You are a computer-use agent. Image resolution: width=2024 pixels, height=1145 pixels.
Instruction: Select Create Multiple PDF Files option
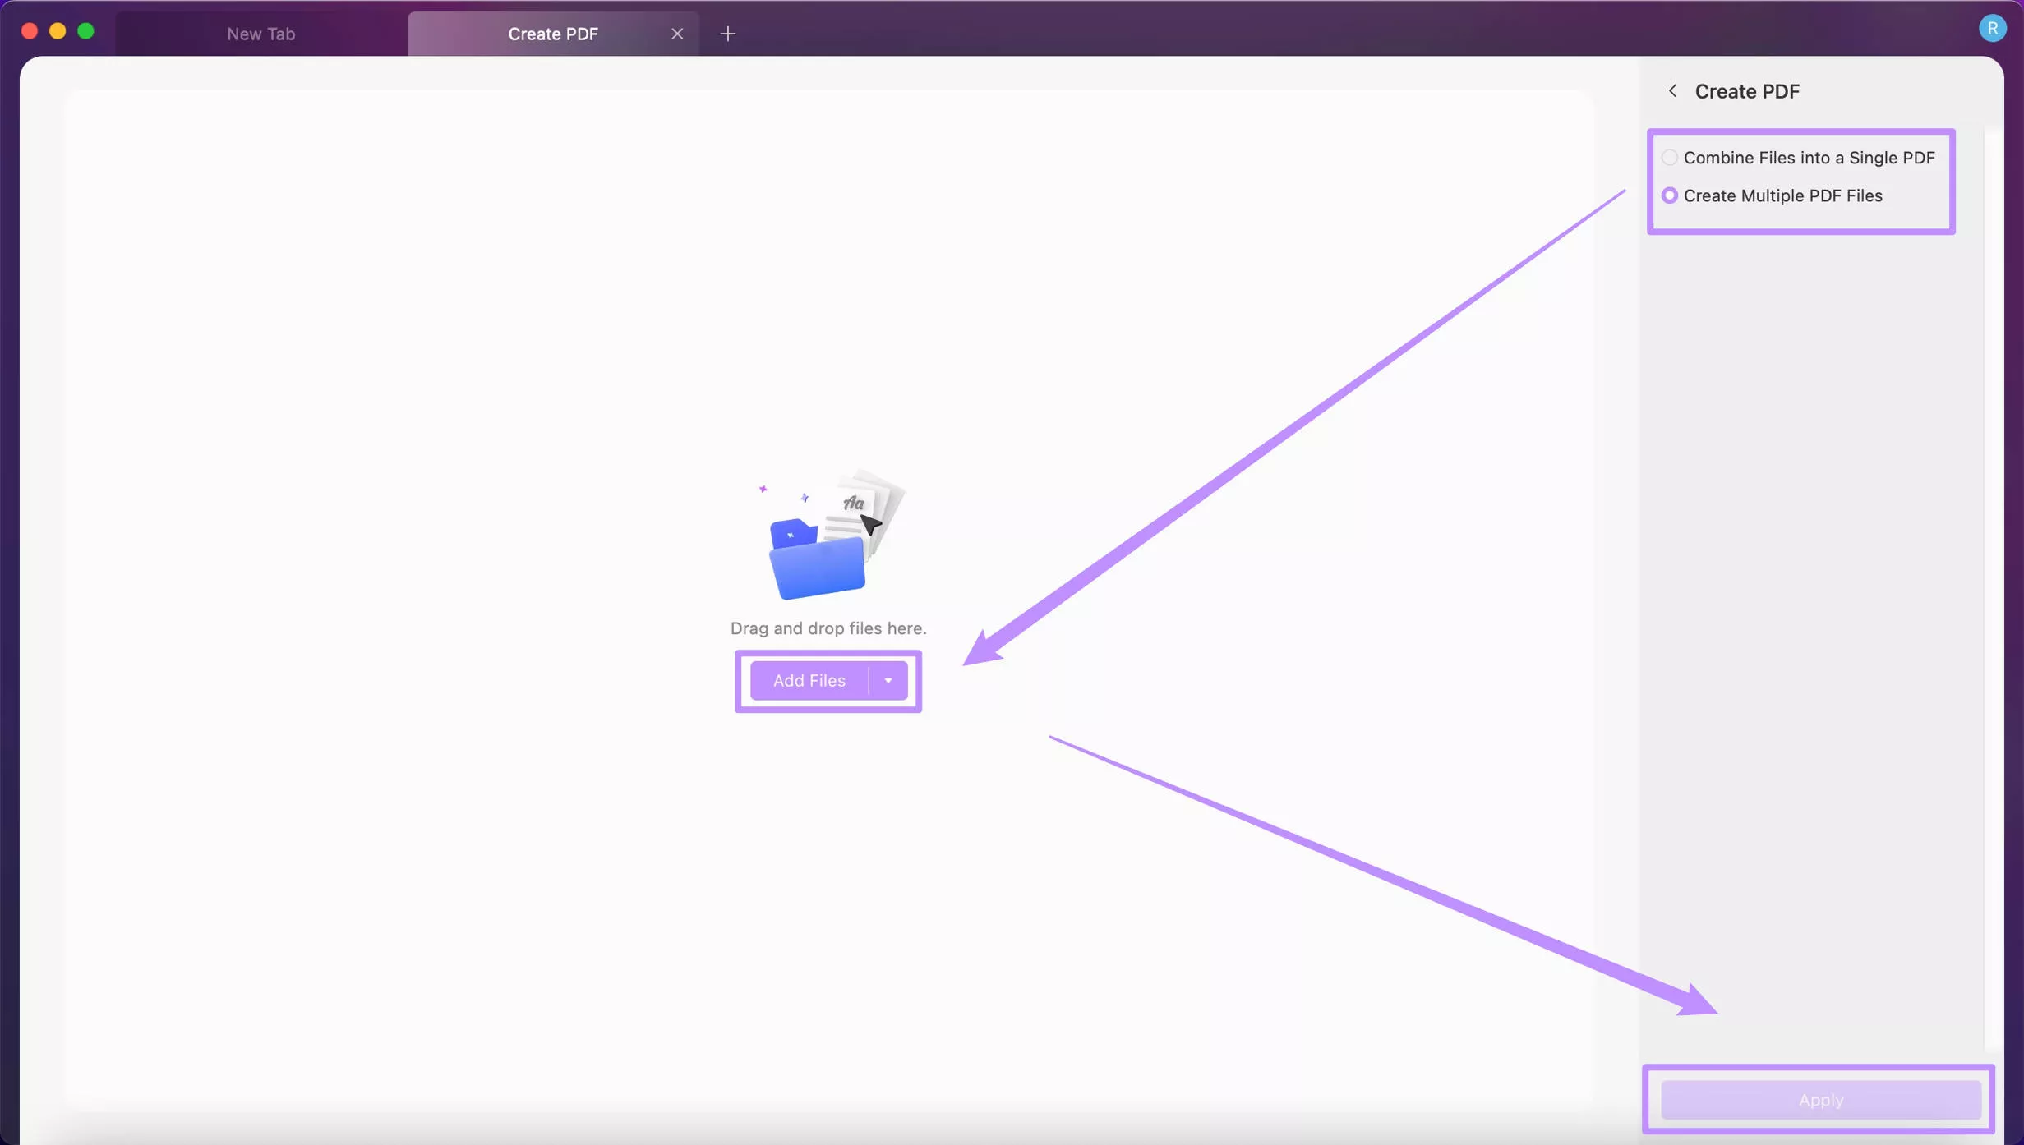tap(1669, 195)
